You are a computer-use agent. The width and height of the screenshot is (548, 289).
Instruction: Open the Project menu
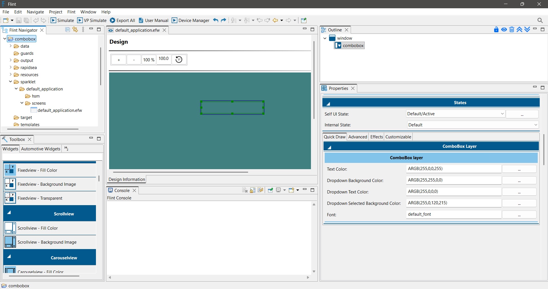[x=56, y=12]
